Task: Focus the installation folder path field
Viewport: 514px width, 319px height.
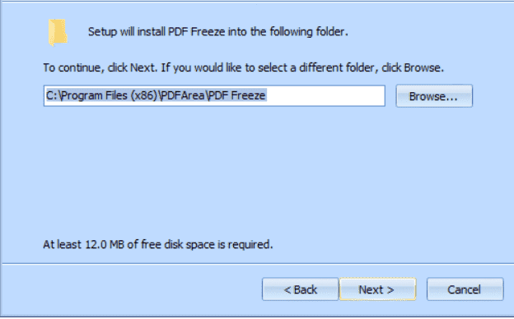Action: pos(214,95)
